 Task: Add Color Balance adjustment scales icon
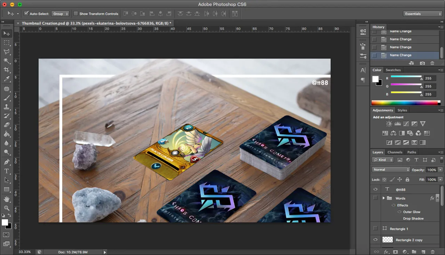(393, 133)
